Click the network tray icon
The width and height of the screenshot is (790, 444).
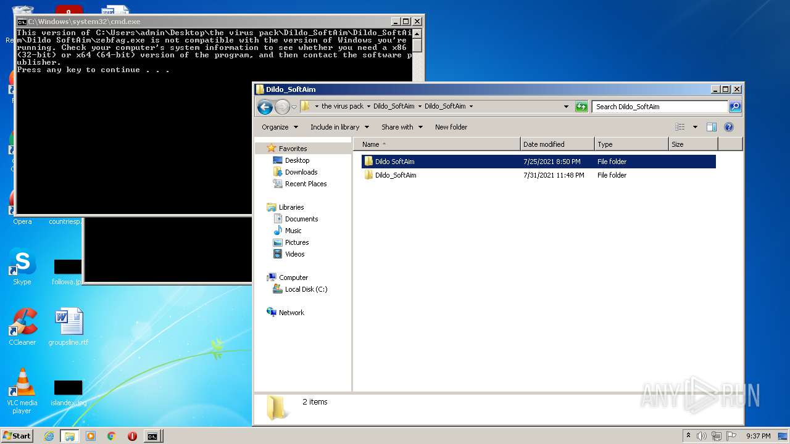(x=717, y=436)
